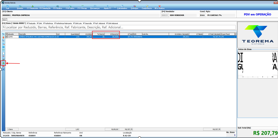Save with the F10 Salva button
The image size is (278, 138).
coord(70,7)
